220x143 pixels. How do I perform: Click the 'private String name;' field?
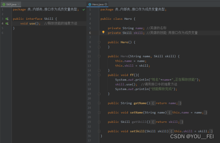click(126, 28)
